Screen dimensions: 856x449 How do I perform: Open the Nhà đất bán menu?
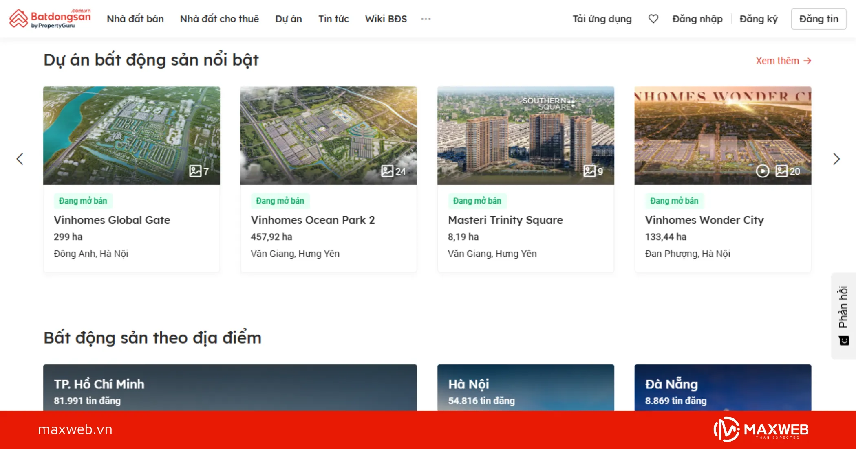pyautogui.click(x=135, y=19)
